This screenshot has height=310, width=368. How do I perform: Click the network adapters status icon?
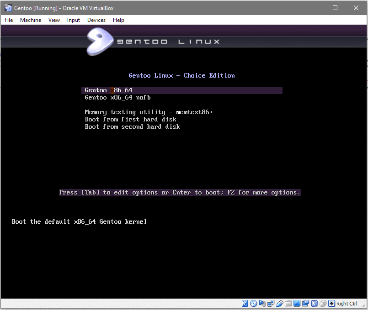[x=271, y=304]
